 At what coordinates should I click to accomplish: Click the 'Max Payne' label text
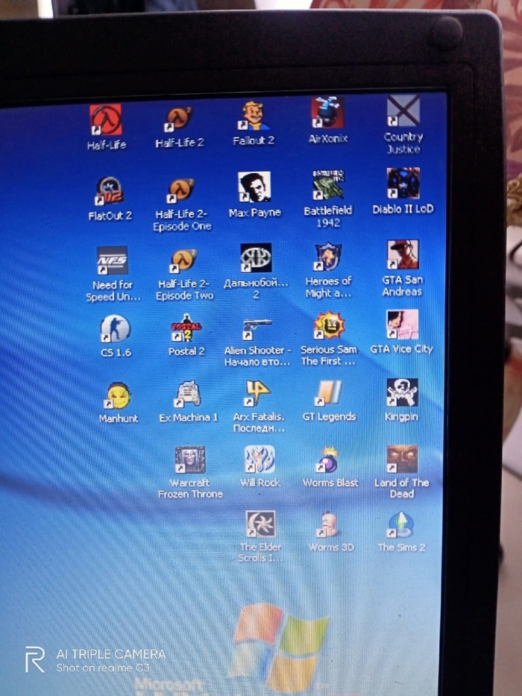(255, 213)
